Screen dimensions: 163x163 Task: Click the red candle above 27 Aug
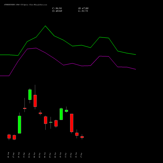click(14, 137)
